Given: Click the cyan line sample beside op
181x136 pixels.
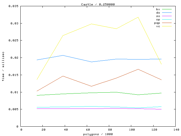Looking at the screenshot, I should (167, 20).
